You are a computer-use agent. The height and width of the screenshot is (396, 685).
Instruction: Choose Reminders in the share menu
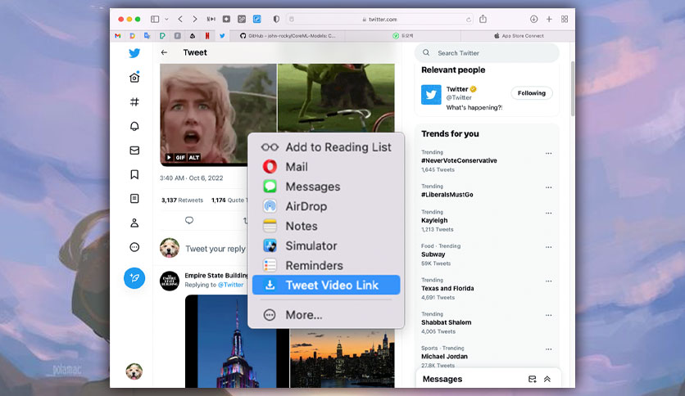click(x=326, y=265)
